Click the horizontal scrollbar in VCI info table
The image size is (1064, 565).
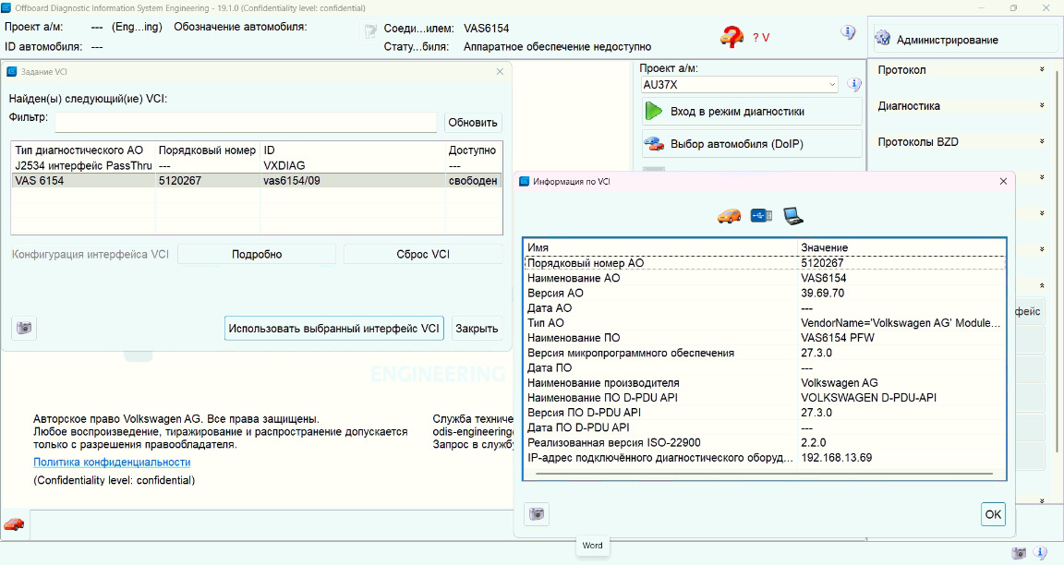click(764, 474)
